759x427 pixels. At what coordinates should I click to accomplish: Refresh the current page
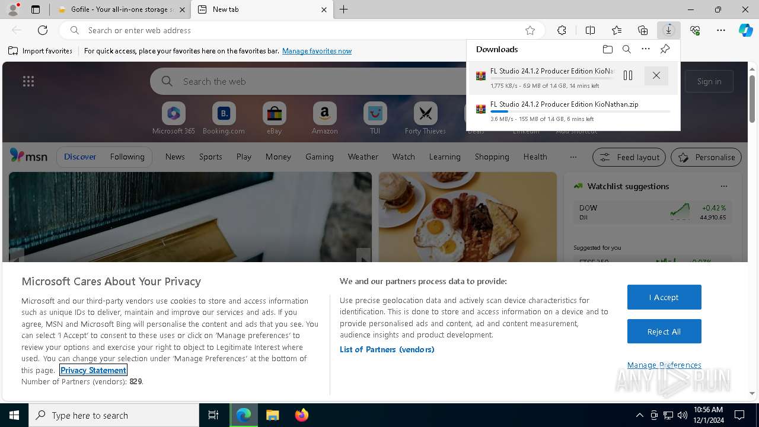[43, 30]
